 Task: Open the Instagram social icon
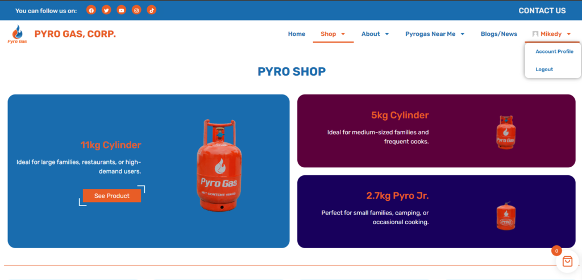[x=136, y=10]
